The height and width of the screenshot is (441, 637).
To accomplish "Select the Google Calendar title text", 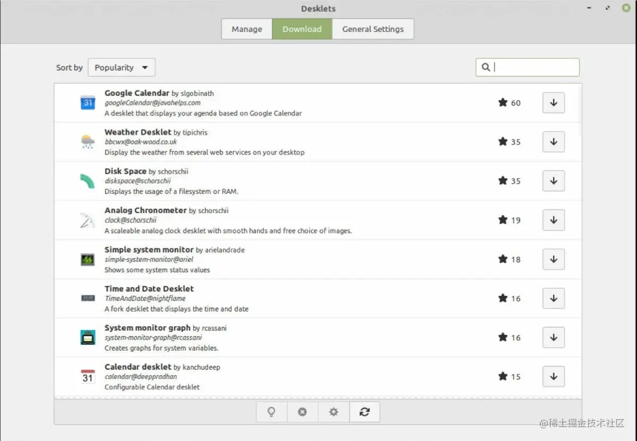I will click(x=137, y=93).
